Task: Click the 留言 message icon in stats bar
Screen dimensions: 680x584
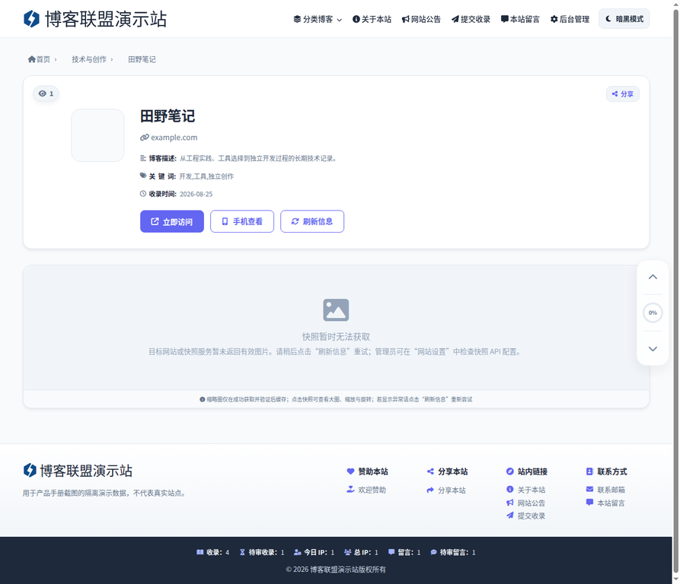Action: 391,552
